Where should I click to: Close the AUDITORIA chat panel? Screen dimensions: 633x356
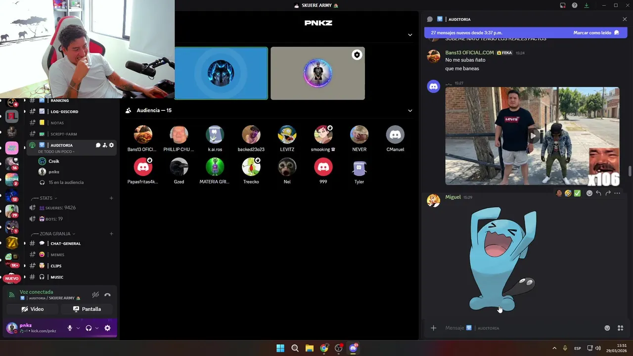(625, 19)
